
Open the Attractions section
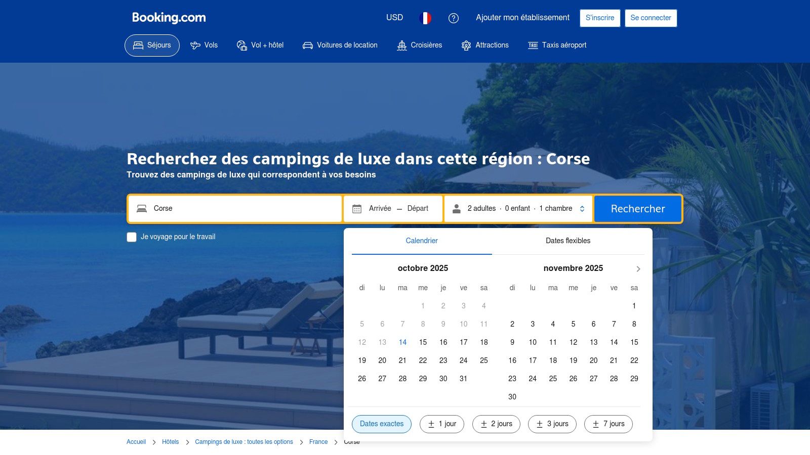(x=485, y=45)
